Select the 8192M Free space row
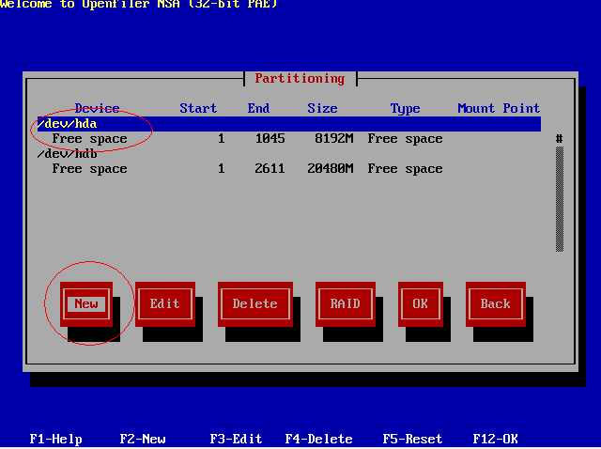This screenshot has height=449, width=601. click(x=289, y=139)
